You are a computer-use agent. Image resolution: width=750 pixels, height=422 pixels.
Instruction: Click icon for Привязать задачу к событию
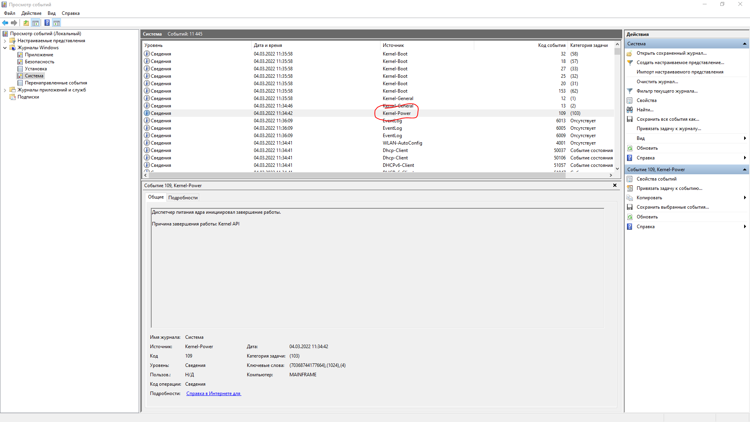click(630, 188)
